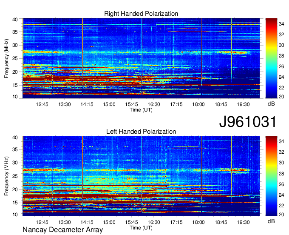Click the "Nancay Decameter Array" caption

tap(62, 230)
